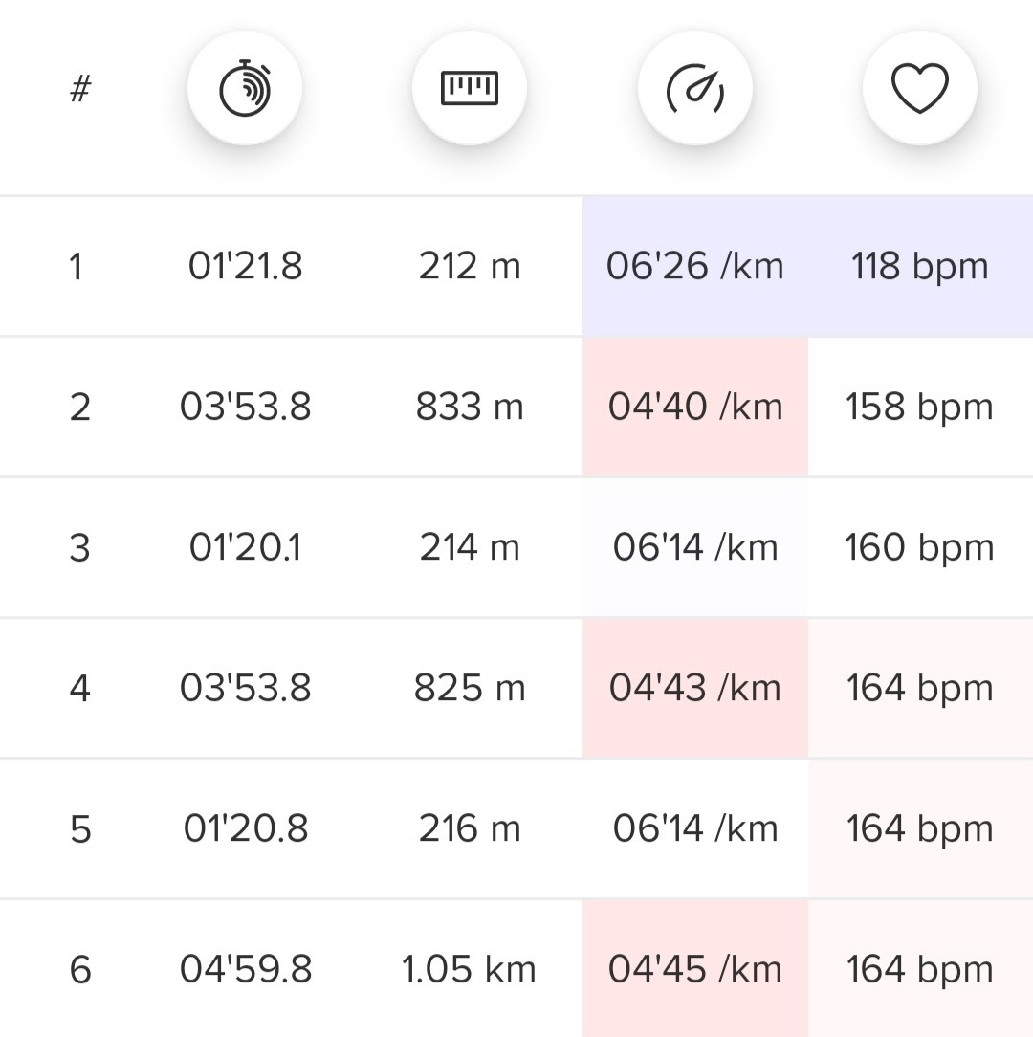Click the 04'43 /km pace cell

tap(695, 688)
